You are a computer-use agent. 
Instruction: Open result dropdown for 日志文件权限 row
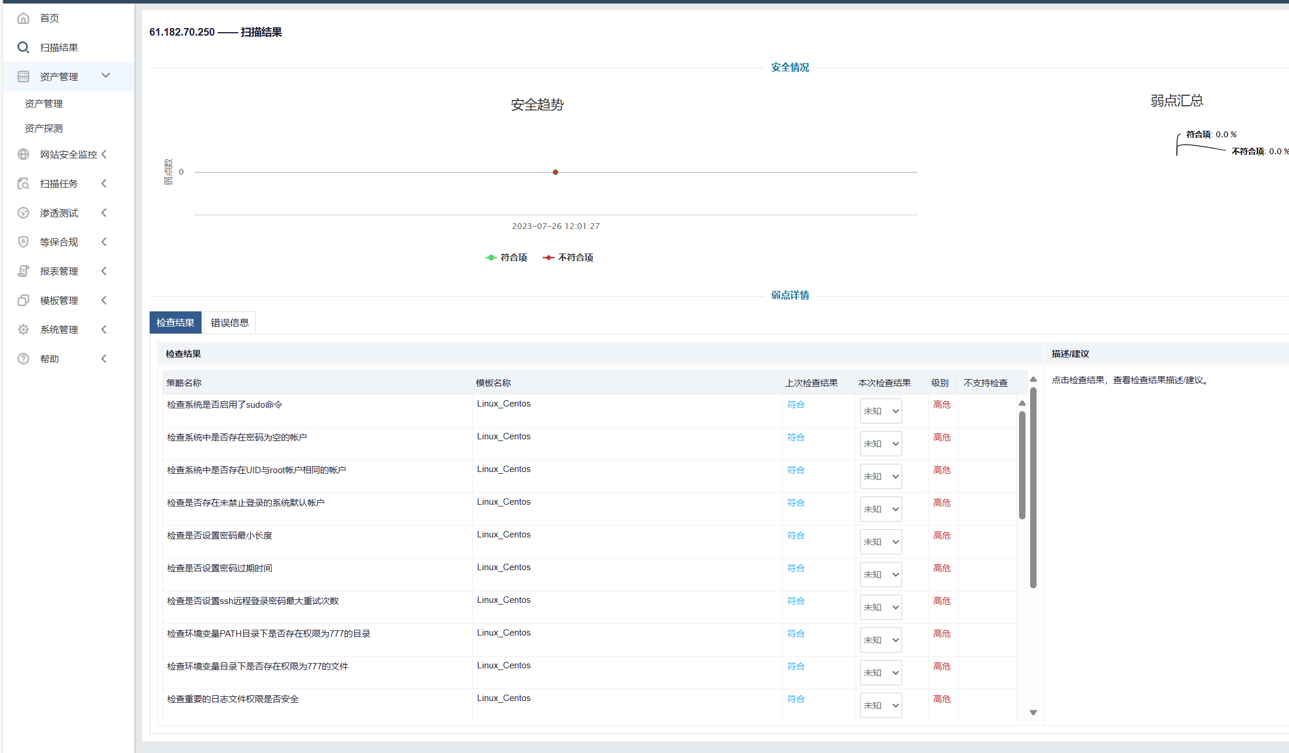(x=881, y=706)
